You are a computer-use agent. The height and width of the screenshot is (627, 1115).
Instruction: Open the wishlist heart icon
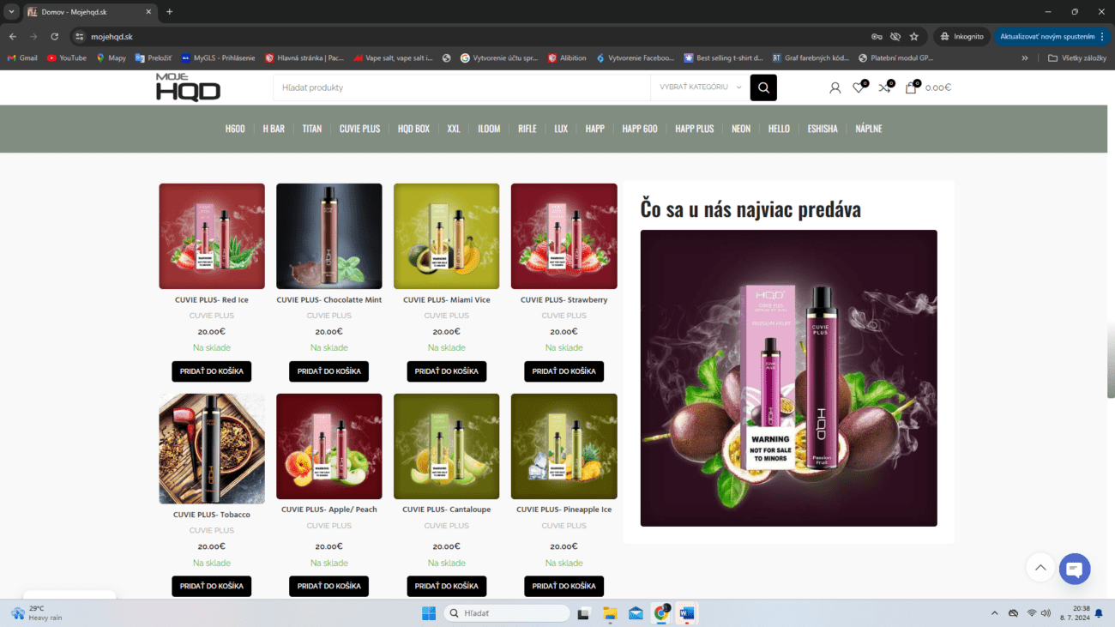859,87
